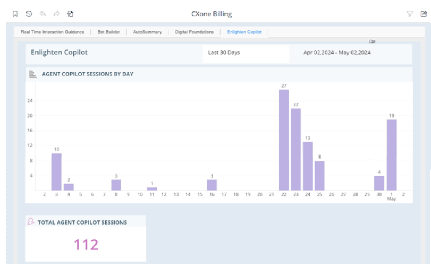Click the April 30 bar labeled 4
The width and height of the screenshot is (431, 268).
pos(379,183)
